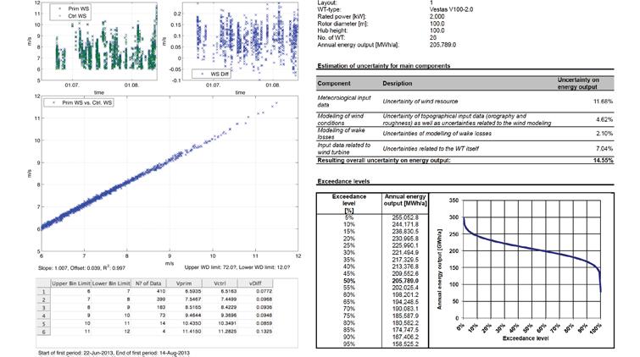Viewport: 640px width, 357px height.
Task: Click the 'Desription' table header
Action: pyautogui.click(x=398, y=83)
